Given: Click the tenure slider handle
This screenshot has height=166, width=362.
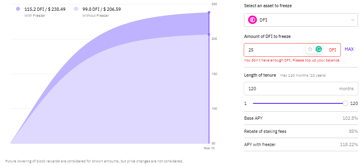Looking at the screenshot, I should (345, 103).
